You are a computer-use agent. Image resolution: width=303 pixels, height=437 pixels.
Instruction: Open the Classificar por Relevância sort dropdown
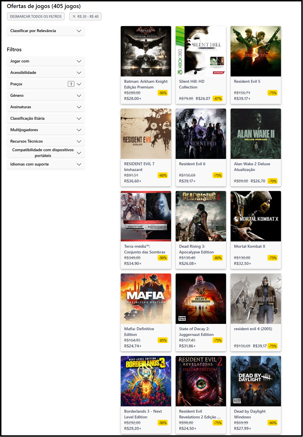(46, 31)
